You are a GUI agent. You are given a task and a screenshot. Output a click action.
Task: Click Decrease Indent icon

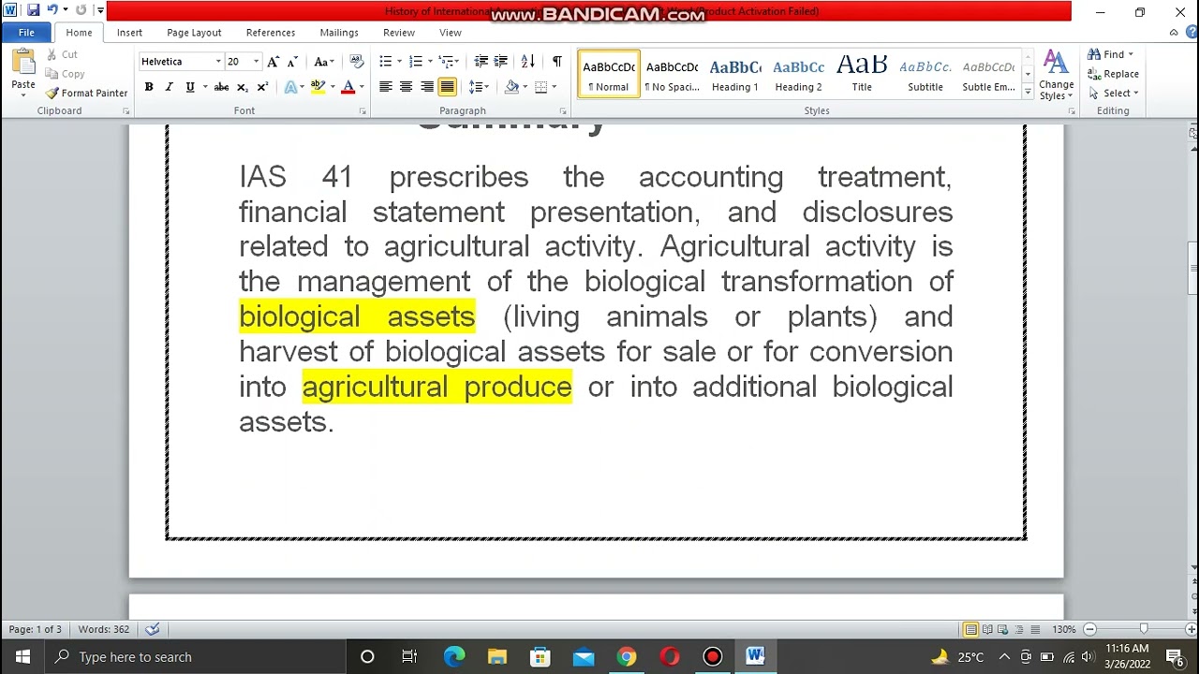481,62
